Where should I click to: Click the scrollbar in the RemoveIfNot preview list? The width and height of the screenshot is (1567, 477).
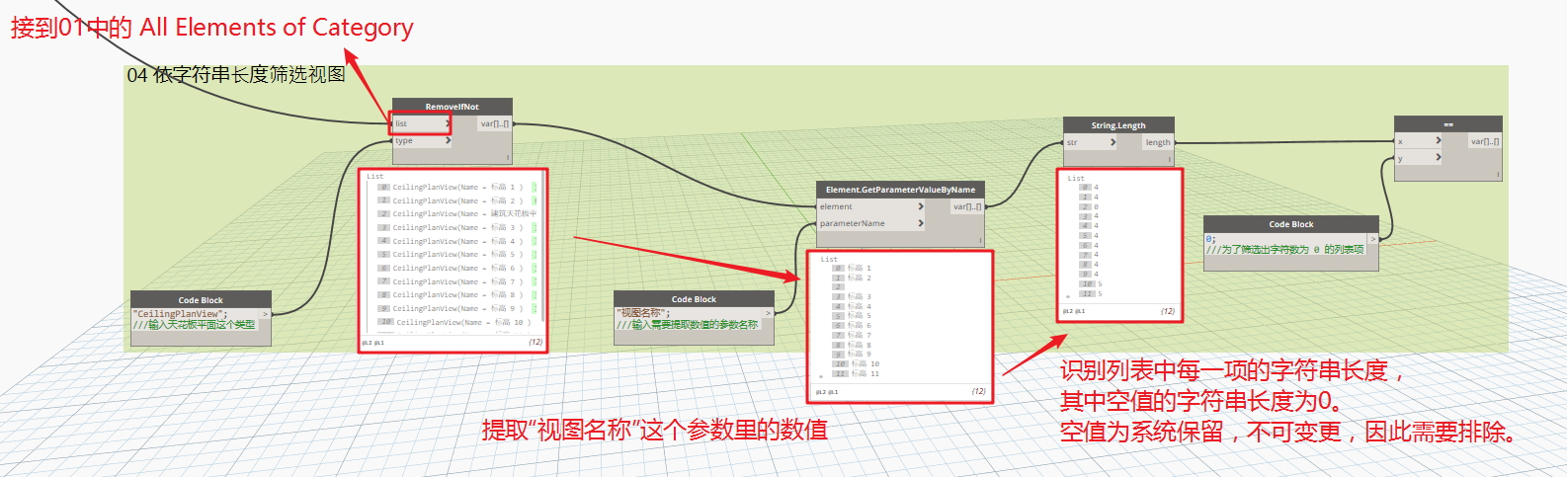click(x=542, y=247)
